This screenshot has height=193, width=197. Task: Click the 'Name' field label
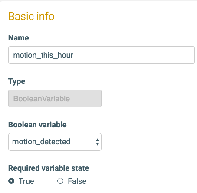click(x=19, y=38)
